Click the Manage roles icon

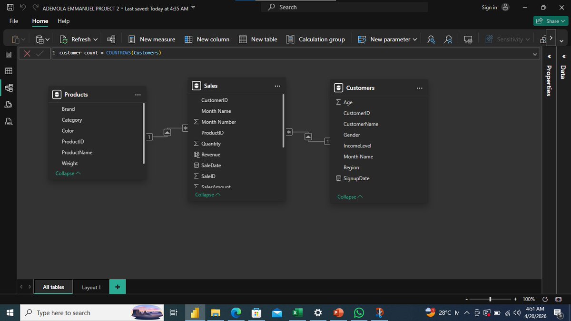(x=431, y=39)
